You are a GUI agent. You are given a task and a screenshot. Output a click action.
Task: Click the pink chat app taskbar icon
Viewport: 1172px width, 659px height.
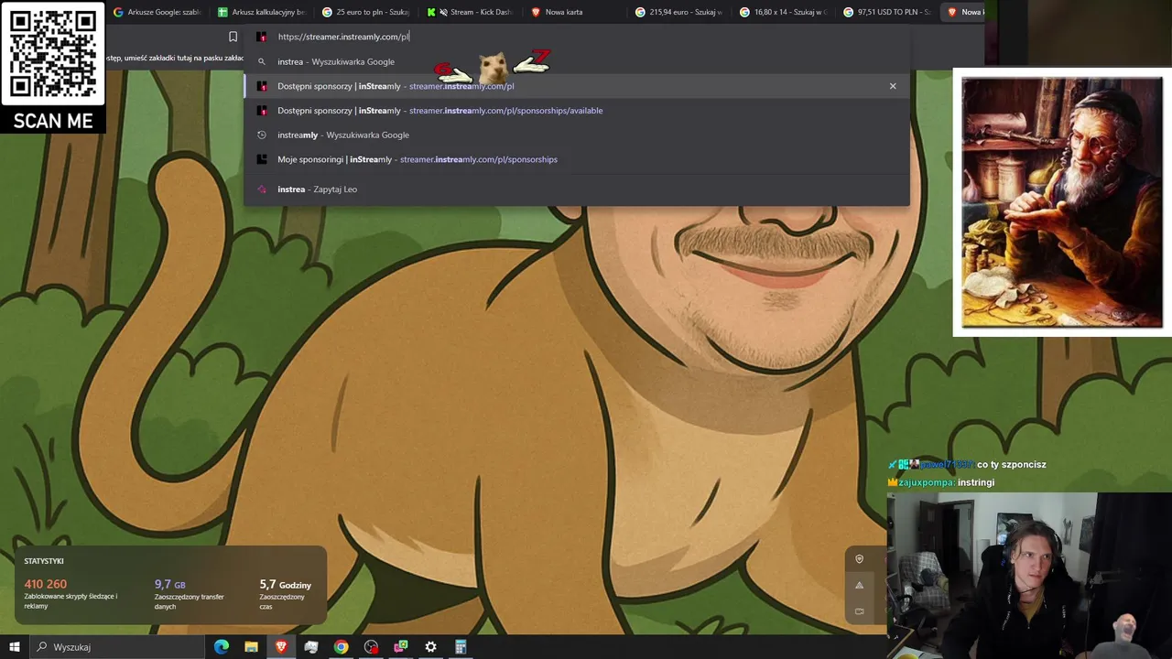click(401, 647)
